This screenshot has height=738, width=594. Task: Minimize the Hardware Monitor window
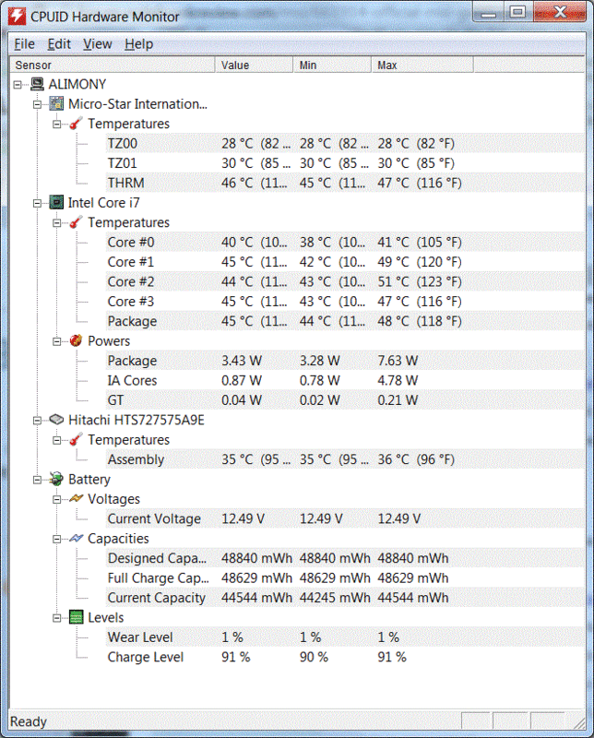488,13
